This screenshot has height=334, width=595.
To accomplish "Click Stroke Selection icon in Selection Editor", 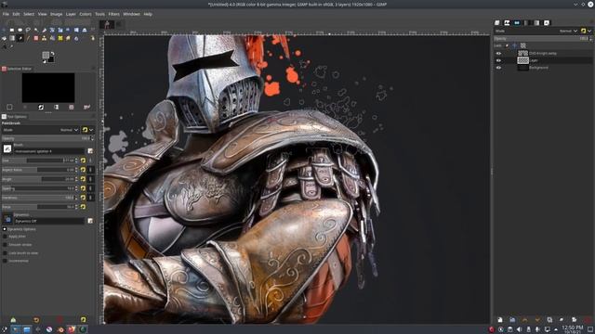I will 86,108.
